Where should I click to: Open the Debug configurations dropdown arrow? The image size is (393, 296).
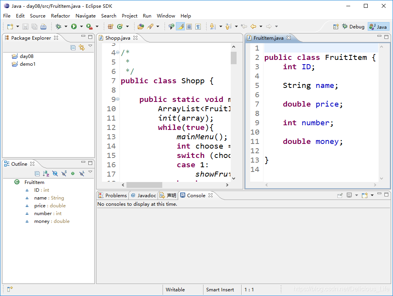(66, 26)
